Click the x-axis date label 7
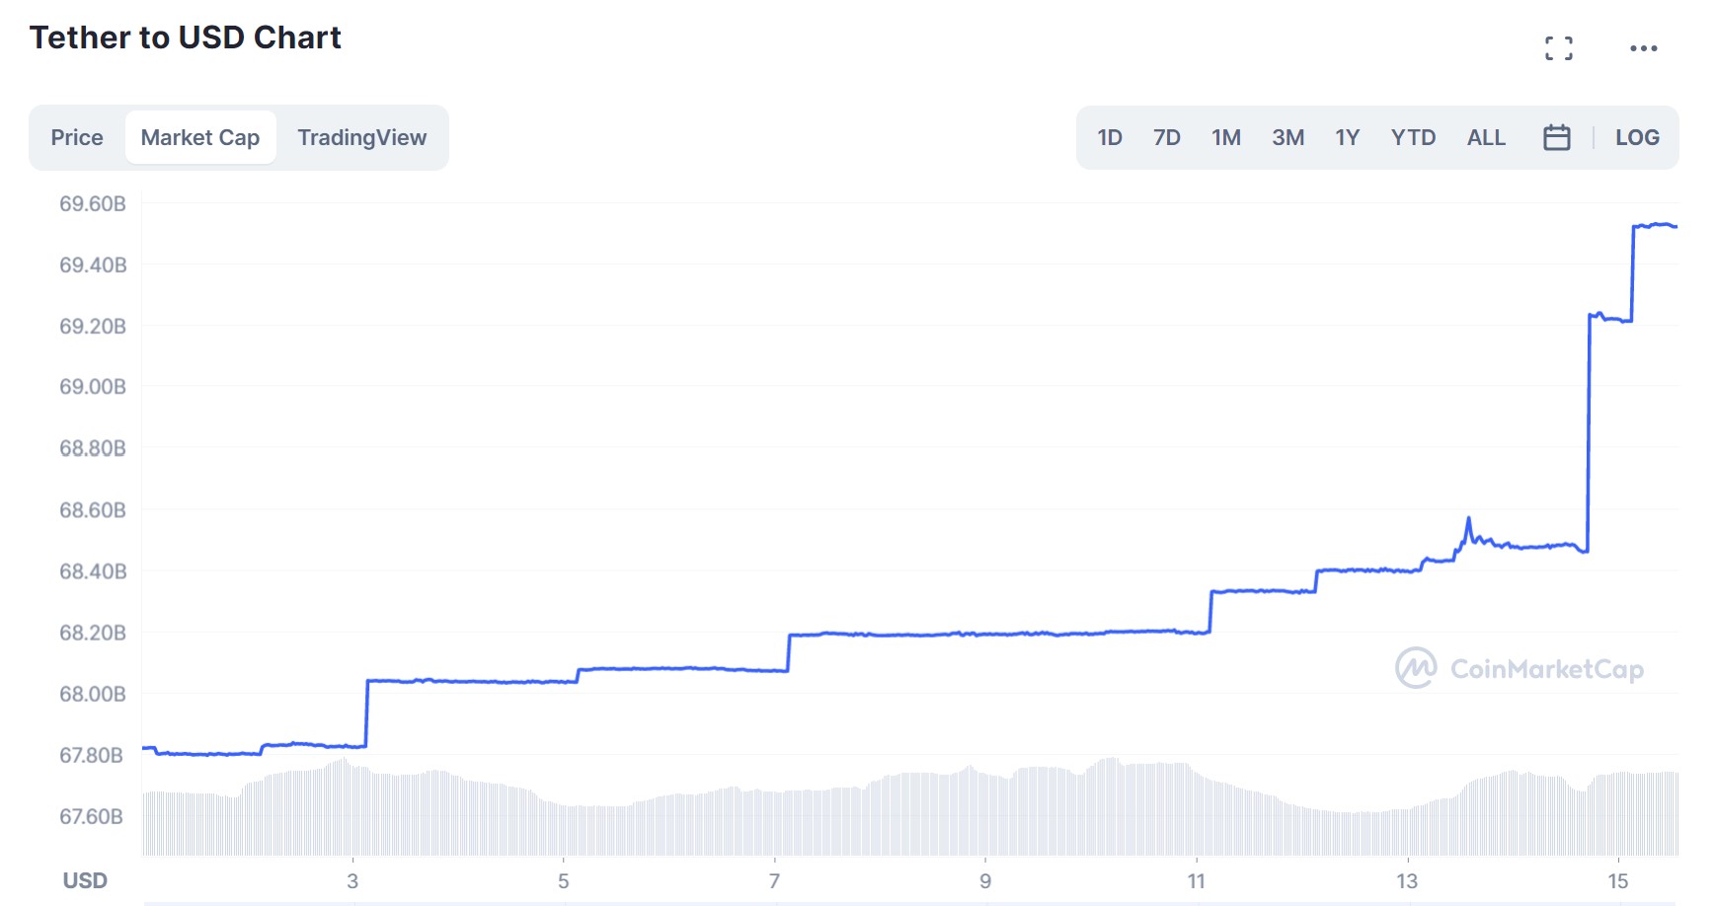This screenshot has height=906, width=1716. (x=775, y=880)
